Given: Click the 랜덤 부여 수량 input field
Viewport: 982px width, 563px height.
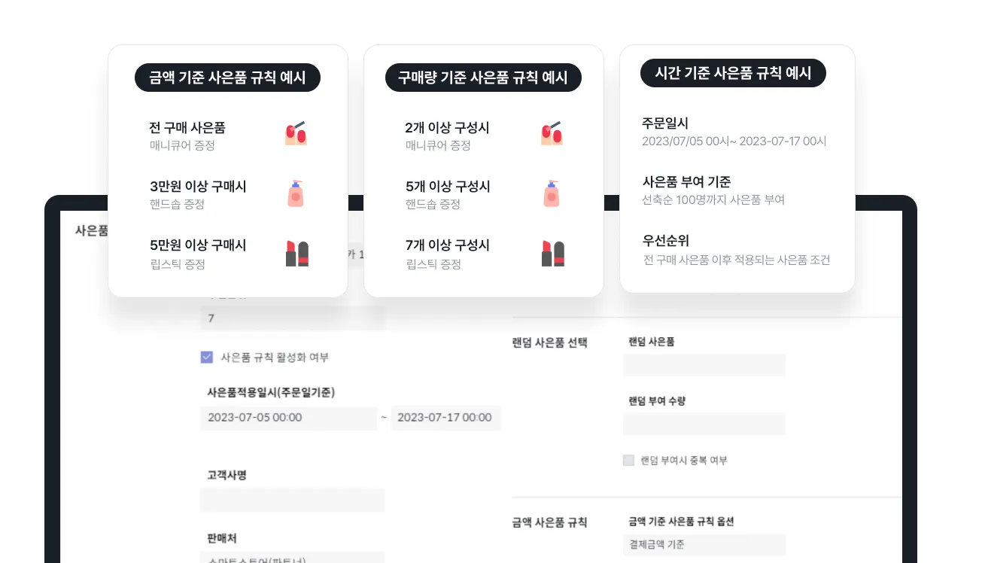Looking at the screenshot, I should 704,424.
